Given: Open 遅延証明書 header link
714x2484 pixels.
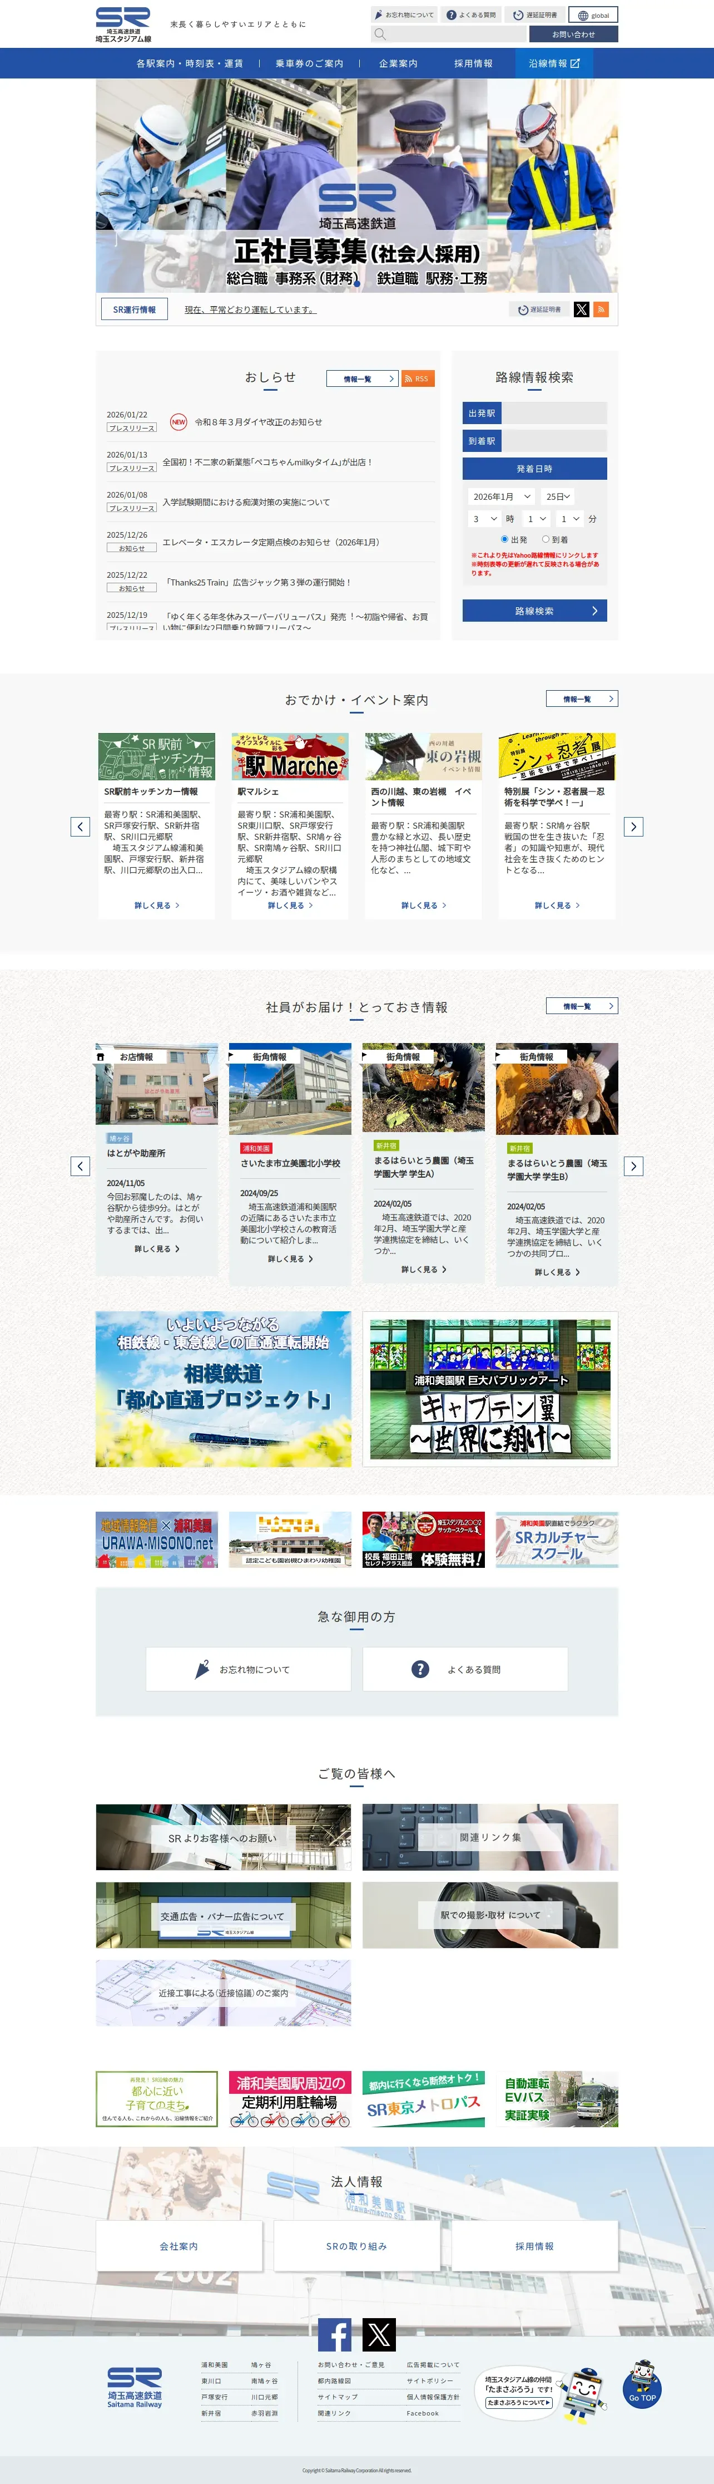Looking at the screenshot, I should (x=535, y=14).
